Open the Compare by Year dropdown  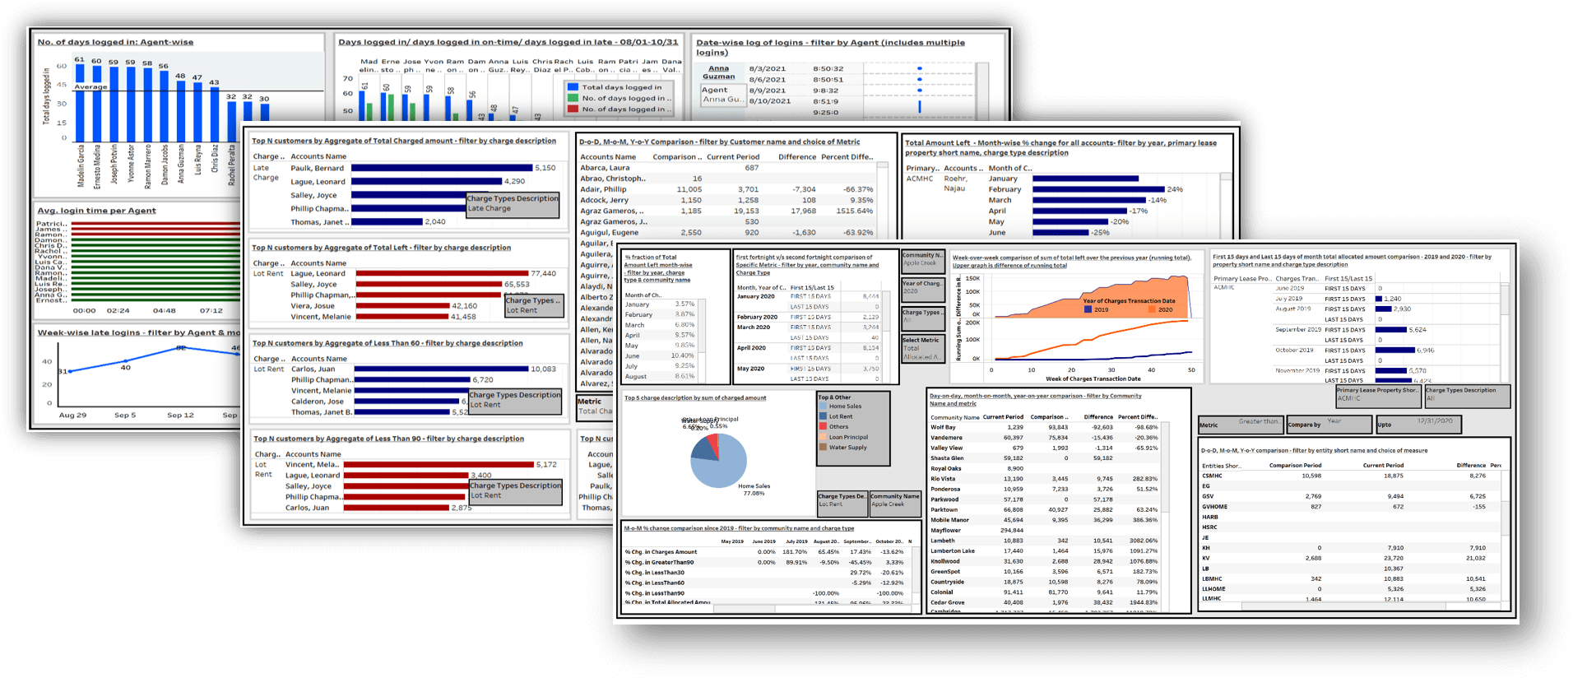1329,425
